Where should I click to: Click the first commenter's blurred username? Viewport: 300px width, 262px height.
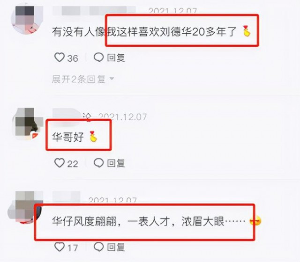(94, 11)
